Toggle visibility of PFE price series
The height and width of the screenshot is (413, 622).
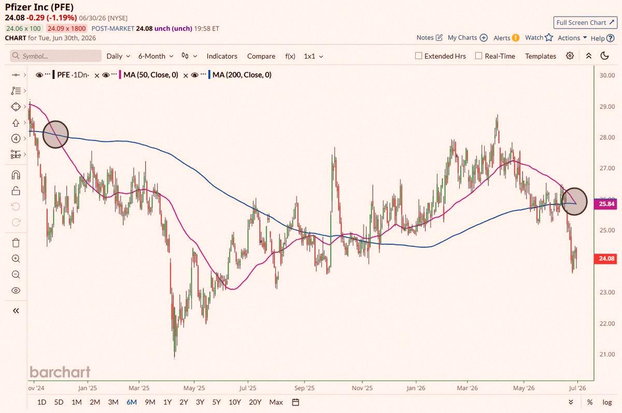point(39,75)
